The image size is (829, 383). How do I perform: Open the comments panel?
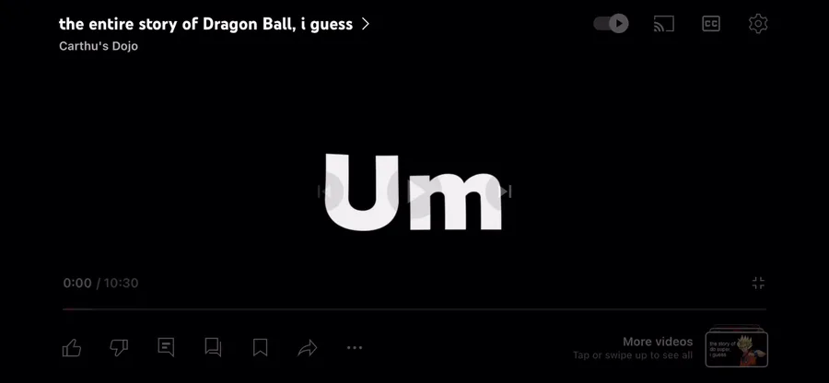166,348
